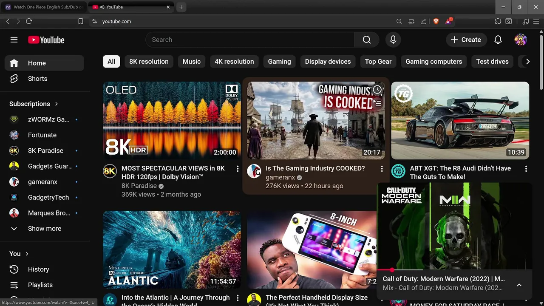Open the Is The Gaming Industry COOKED? title
Image resolution: width=544 pixels, height=306 pixels.
[x=315, y=168]
